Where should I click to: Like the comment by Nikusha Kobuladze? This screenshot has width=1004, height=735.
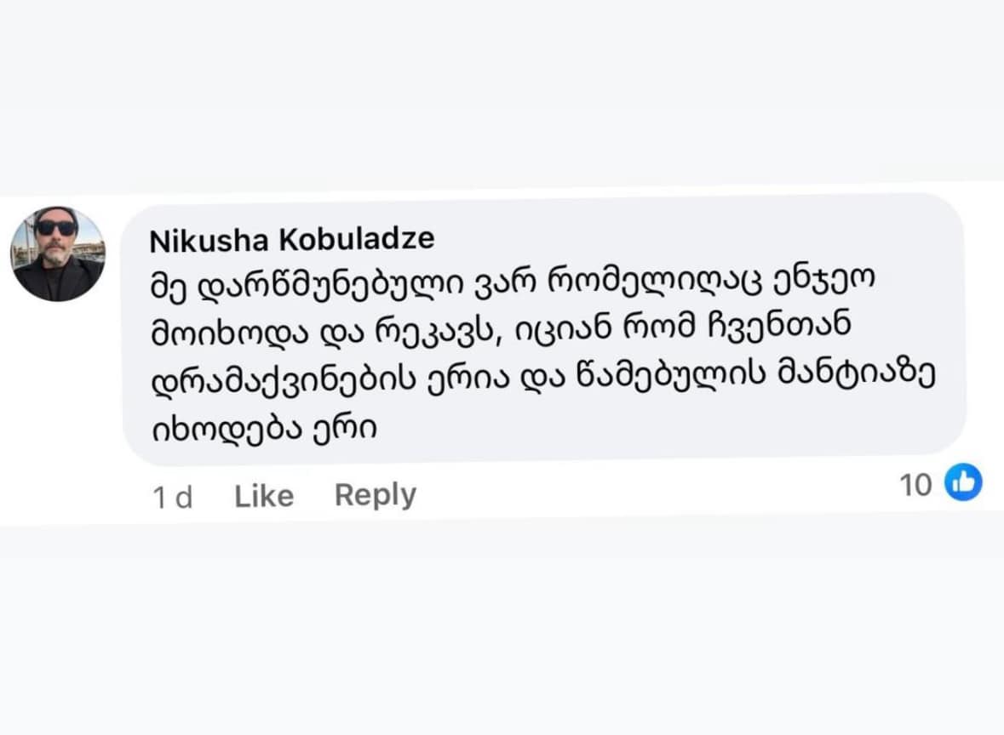pyautogui.click(x=264, y=495)
